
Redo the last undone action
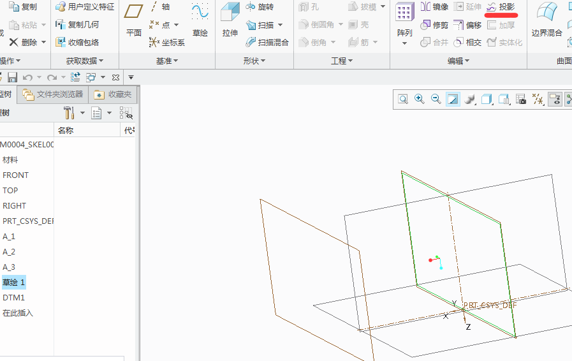point(52,77)
